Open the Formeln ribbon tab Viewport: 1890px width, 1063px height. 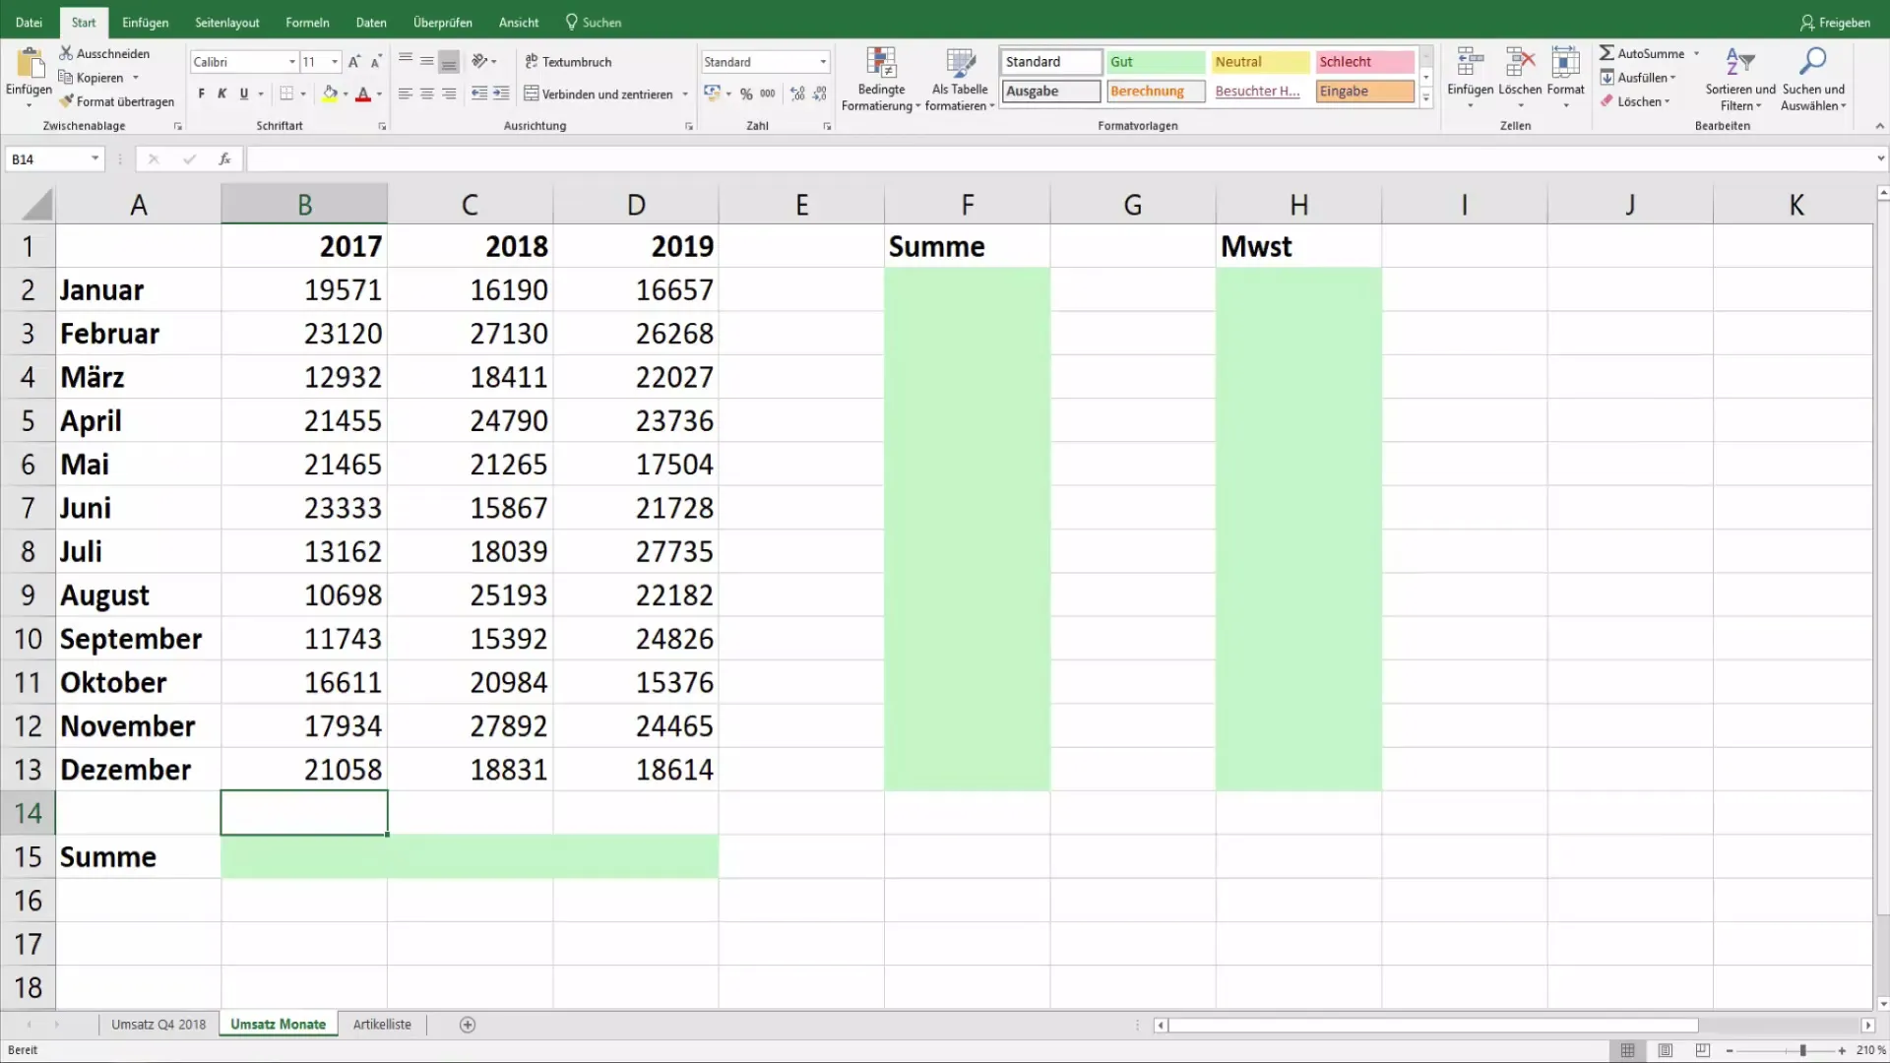pos(307,22)
